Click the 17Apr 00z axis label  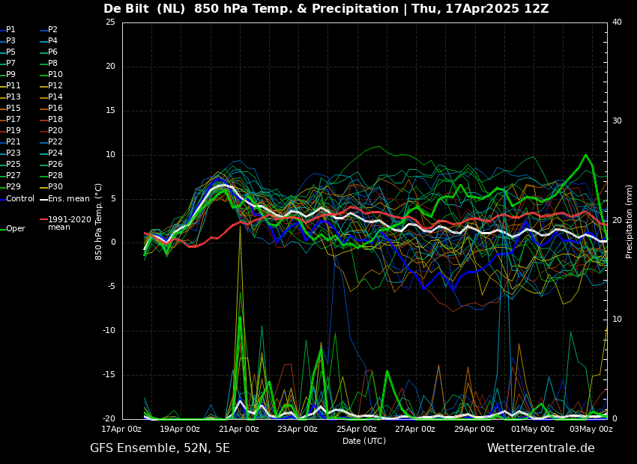coord(122,430)
